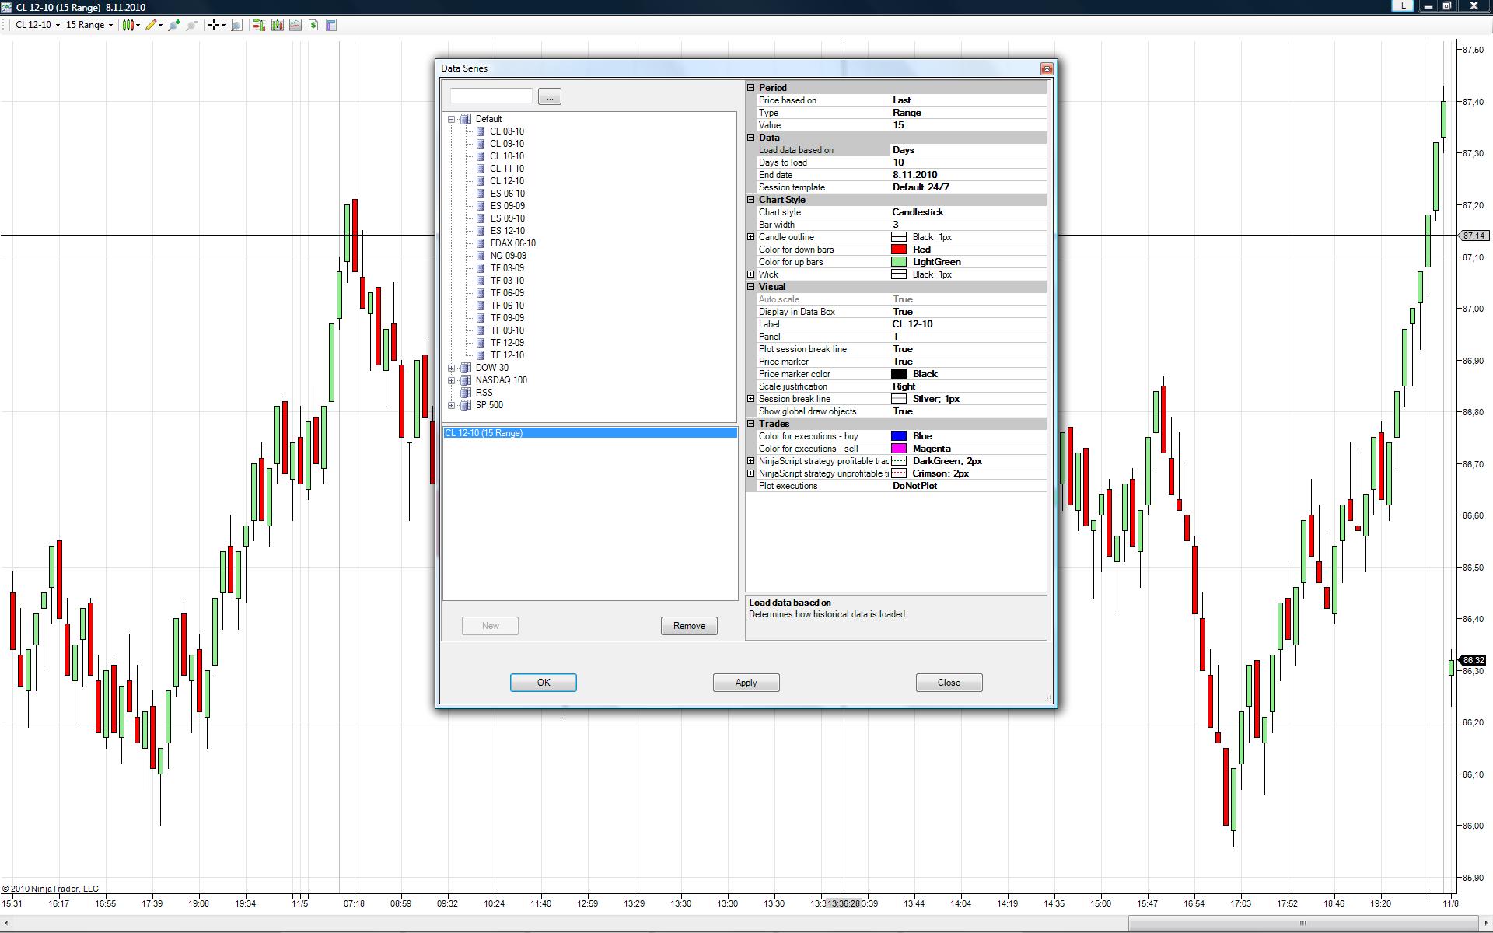The width and height of the screenshot is (1493, 933).
Task: Open the Indicators chart icon
Action: (x=295, y=25)
